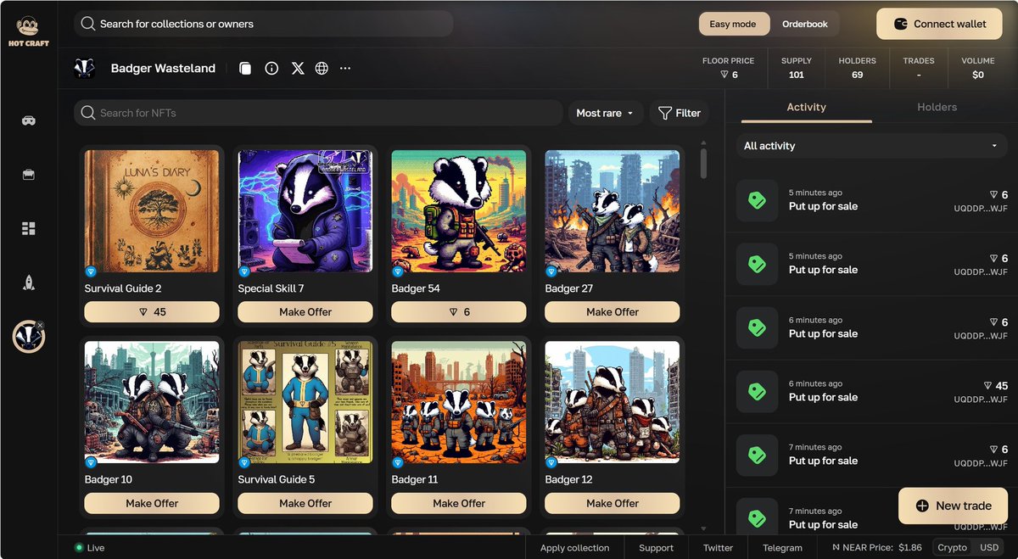Click the TON badge on Badger 10
The image size is (1018, 559).
tap(91, 462)
